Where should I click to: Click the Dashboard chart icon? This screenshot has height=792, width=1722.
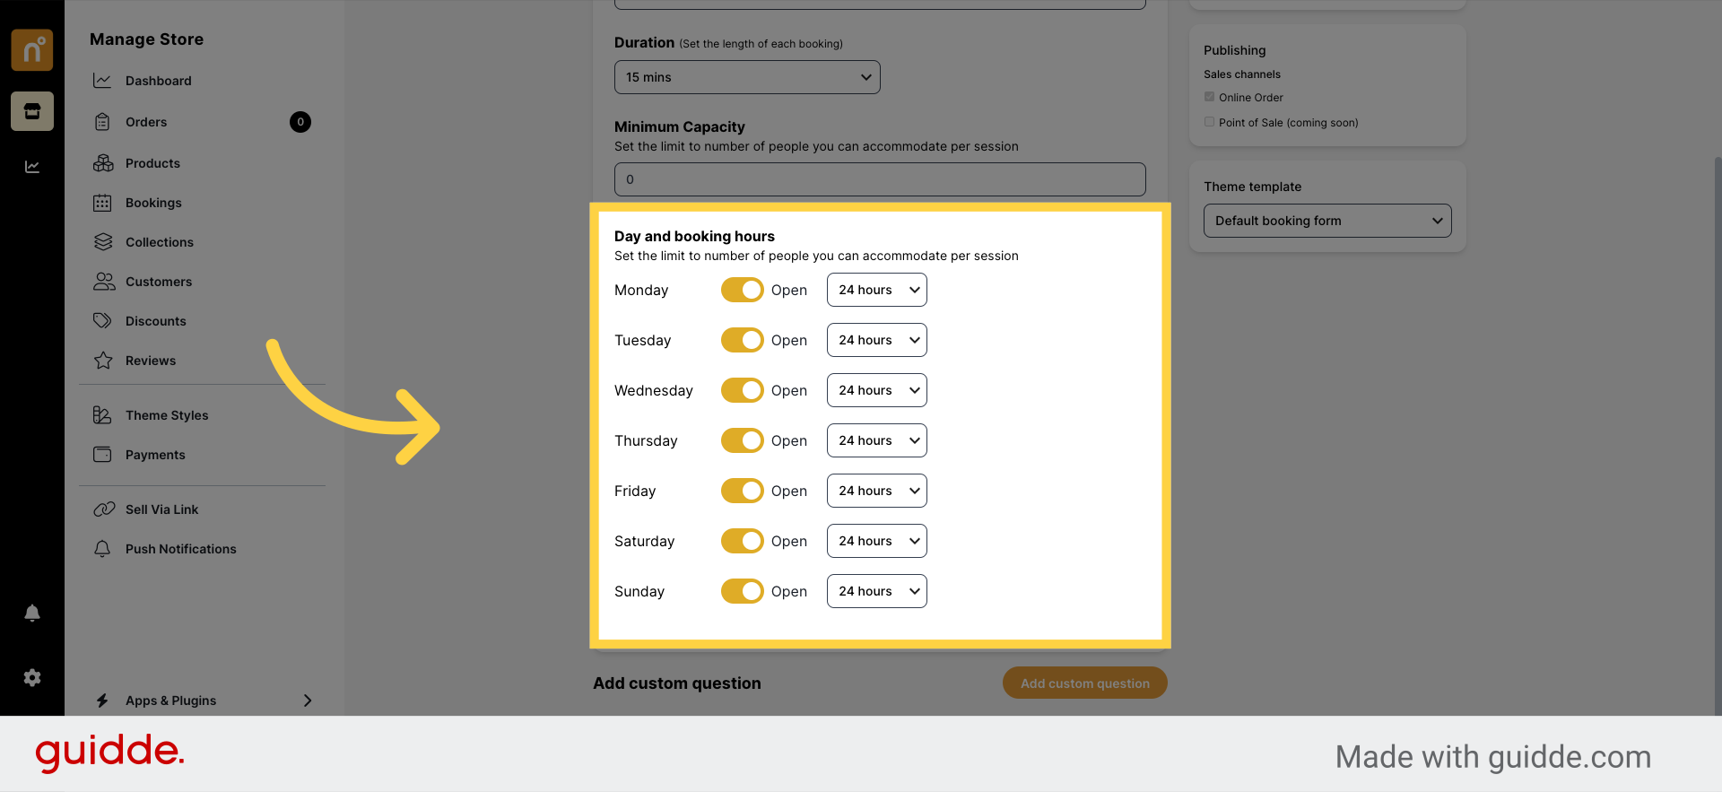102,81
